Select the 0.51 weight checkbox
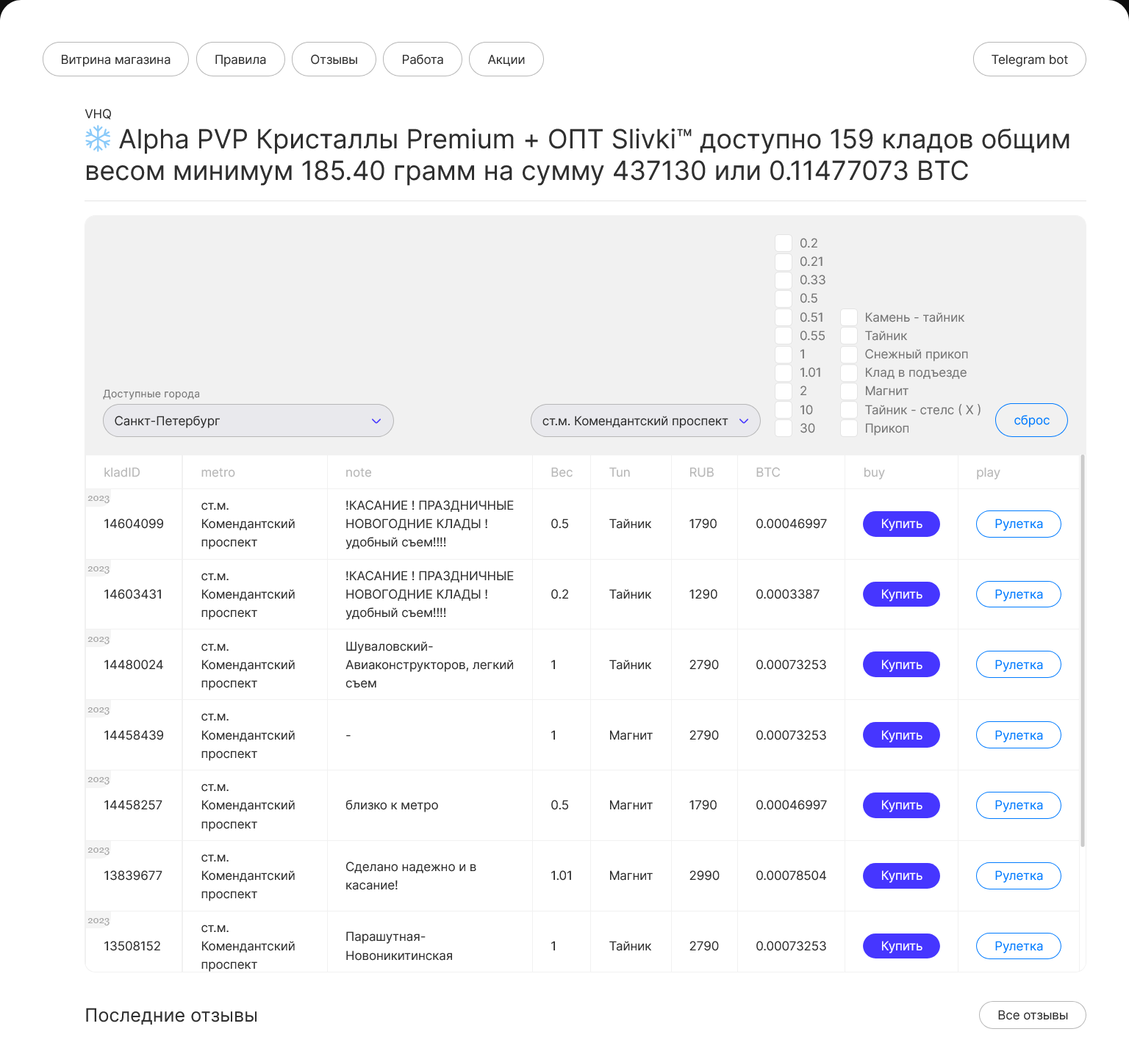This screenshot has height=1040, width=1129. tap(784, 317)
